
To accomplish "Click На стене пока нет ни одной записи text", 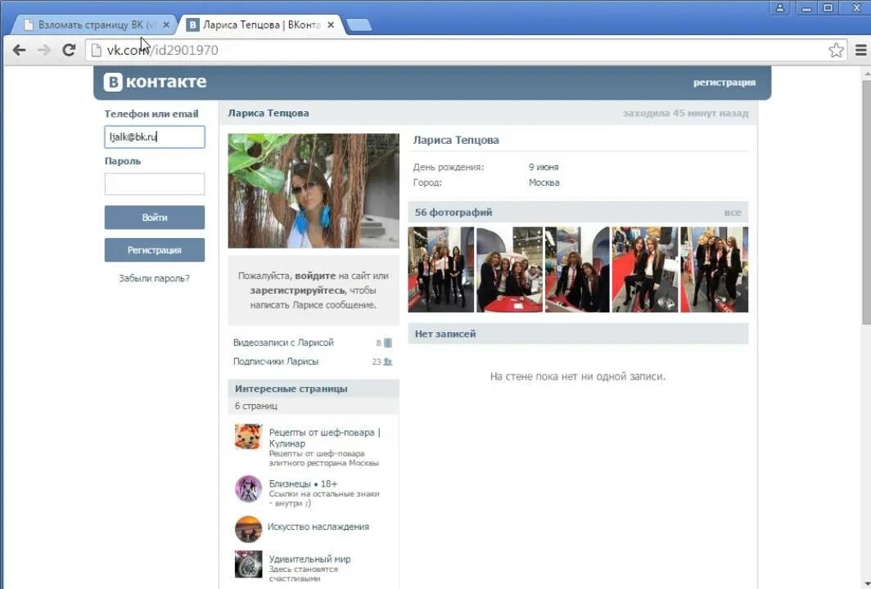I will 578,376.
